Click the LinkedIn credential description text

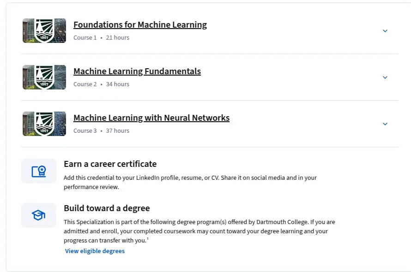coord(190,182)
